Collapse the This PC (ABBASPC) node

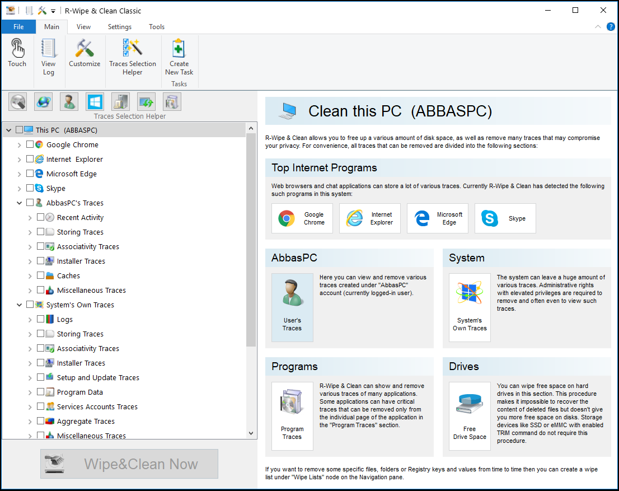tap(9, 130)
